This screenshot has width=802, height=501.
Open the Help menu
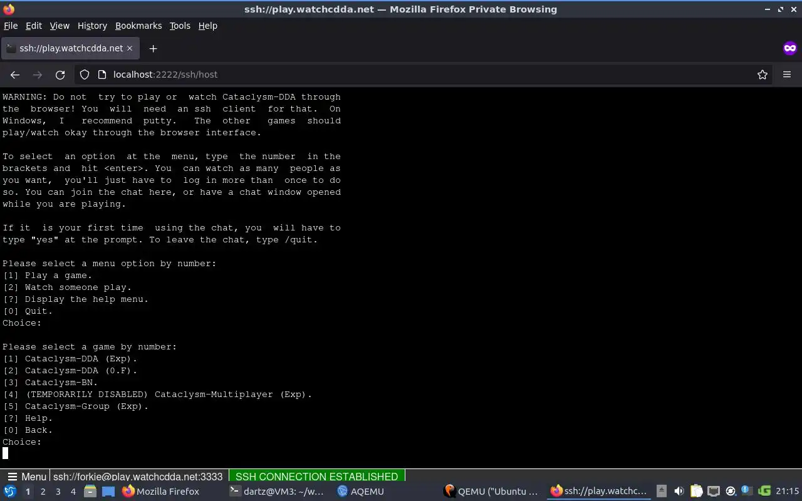point(207,26)
